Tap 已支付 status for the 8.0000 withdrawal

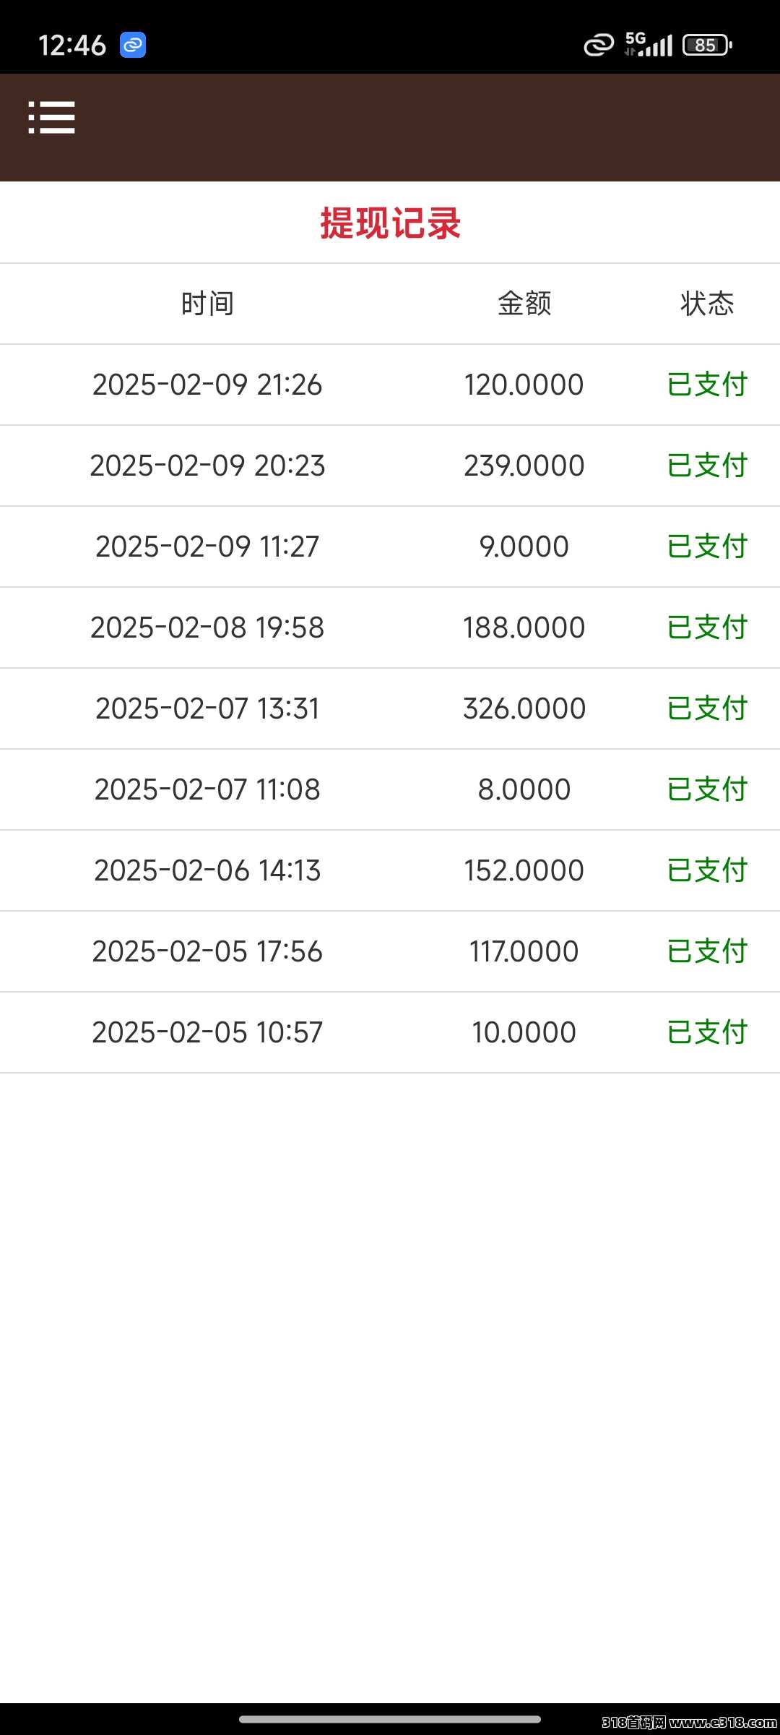click(x=707, y=789)
